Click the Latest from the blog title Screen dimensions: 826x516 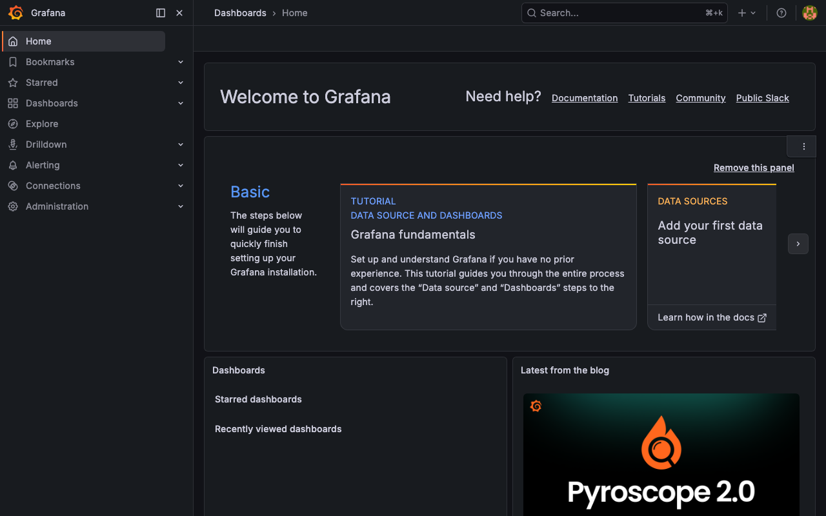pos(565,370)
